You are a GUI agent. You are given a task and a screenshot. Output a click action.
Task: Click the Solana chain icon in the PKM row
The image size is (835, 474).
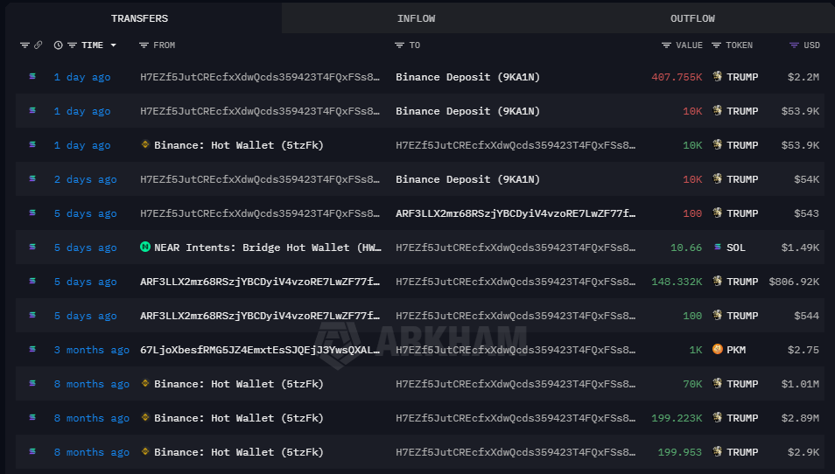(33, 350)
